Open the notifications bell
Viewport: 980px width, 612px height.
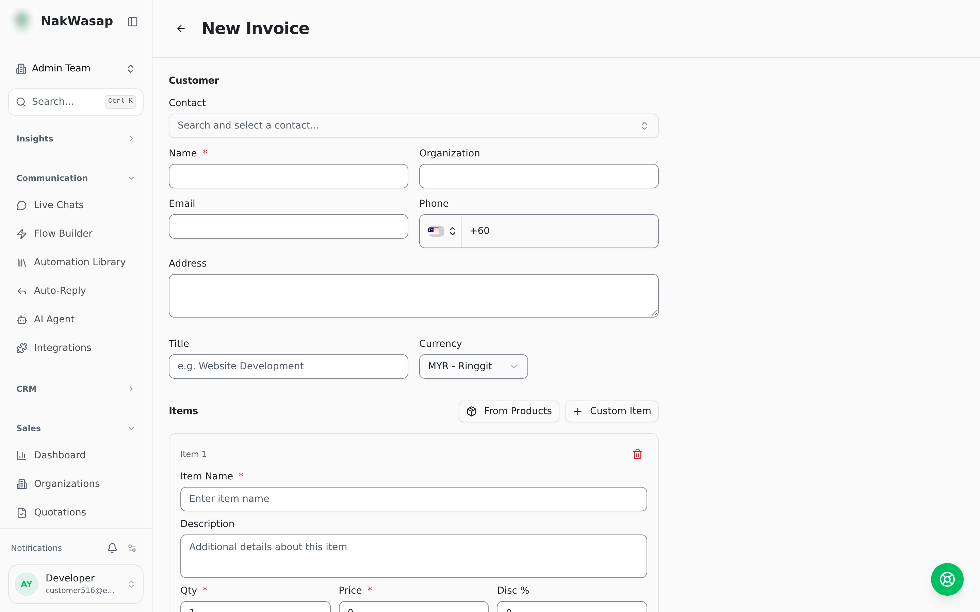click(x=112, y=548)
